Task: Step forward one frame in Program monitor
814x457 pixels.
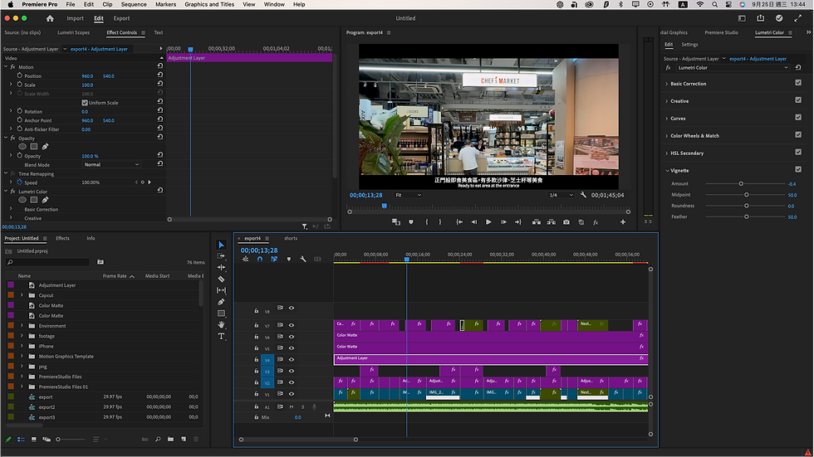Action: coord(503,221)
